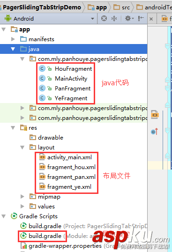The width and height of the screenshot is (172, 252).
Task: Collapse the Gradle Scripts node
Action: (4, 216)
